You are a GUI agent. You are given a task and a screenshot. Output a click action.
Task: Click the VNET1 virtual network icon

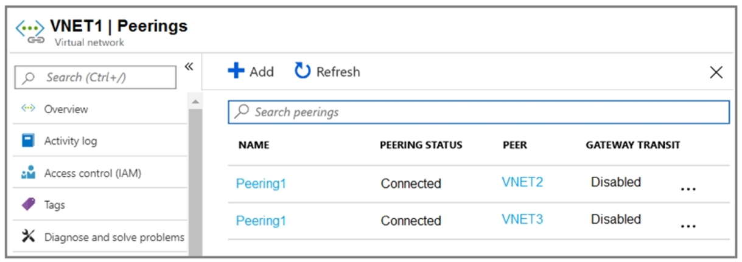click(x=30, y=32)
